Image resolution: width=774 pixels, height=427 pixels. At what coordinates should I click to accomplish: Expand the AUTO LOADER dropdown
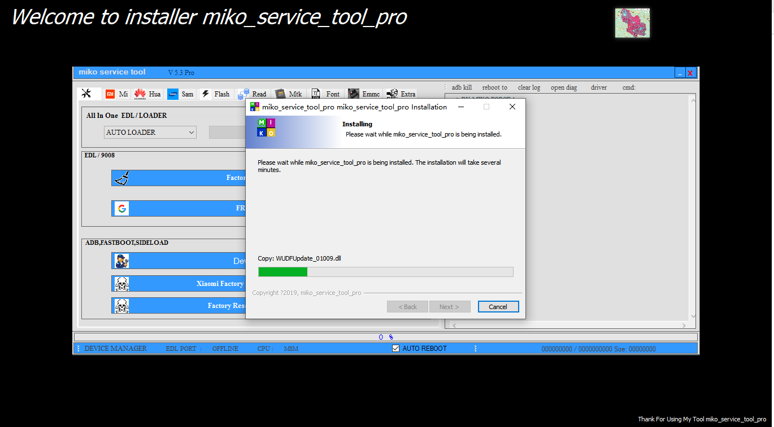pos(190,133)
